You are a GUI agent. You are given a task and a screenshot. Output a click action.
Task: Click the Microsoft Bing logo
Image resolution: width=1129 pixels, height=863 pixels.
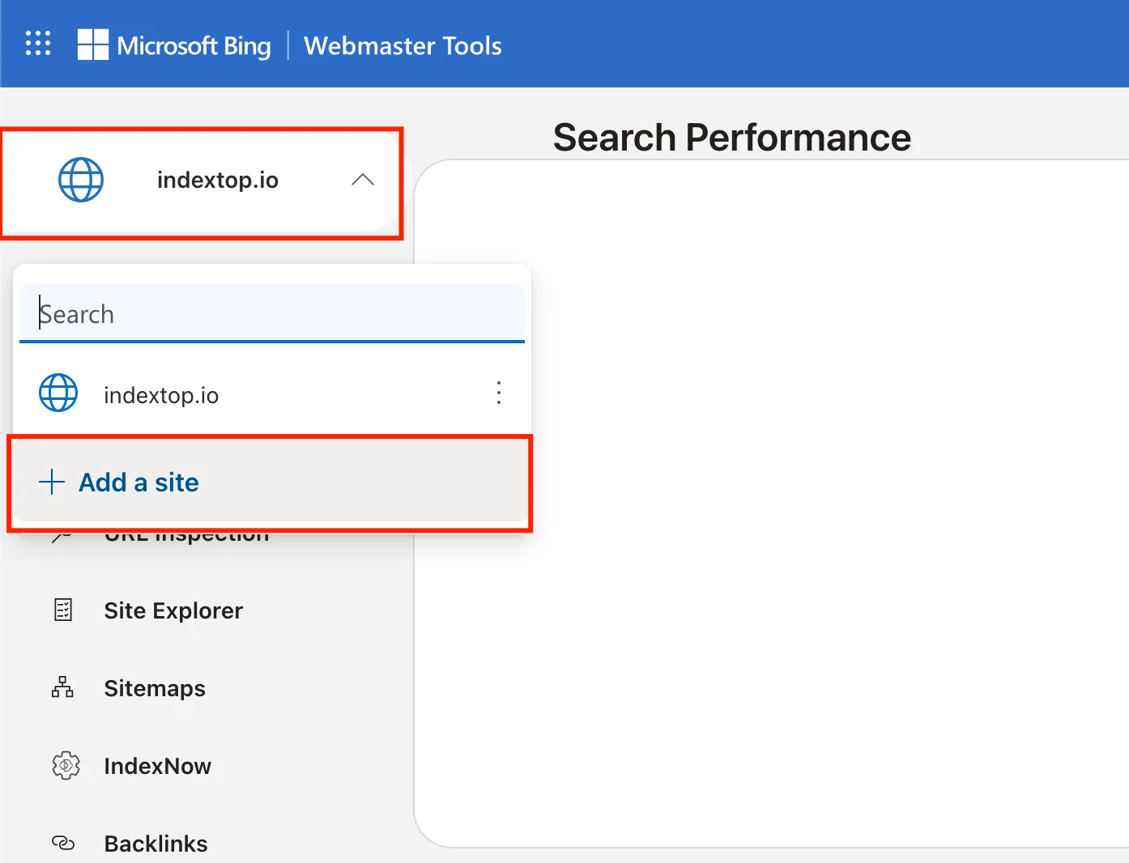pyautogui.click(x=174, y=45)
